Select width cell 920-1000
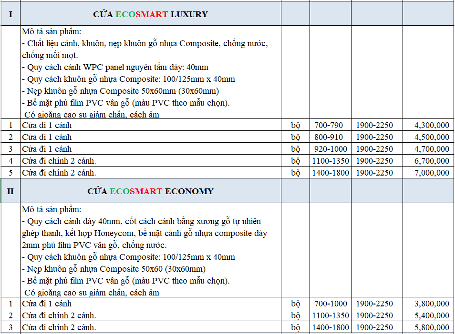The width and height of the screenshot is (455, 334). 331,149
